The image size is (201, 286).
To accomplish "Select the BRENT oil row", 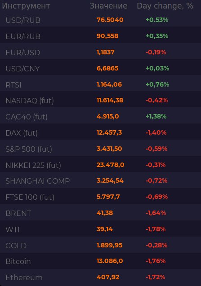I will [x=101, y=213].
